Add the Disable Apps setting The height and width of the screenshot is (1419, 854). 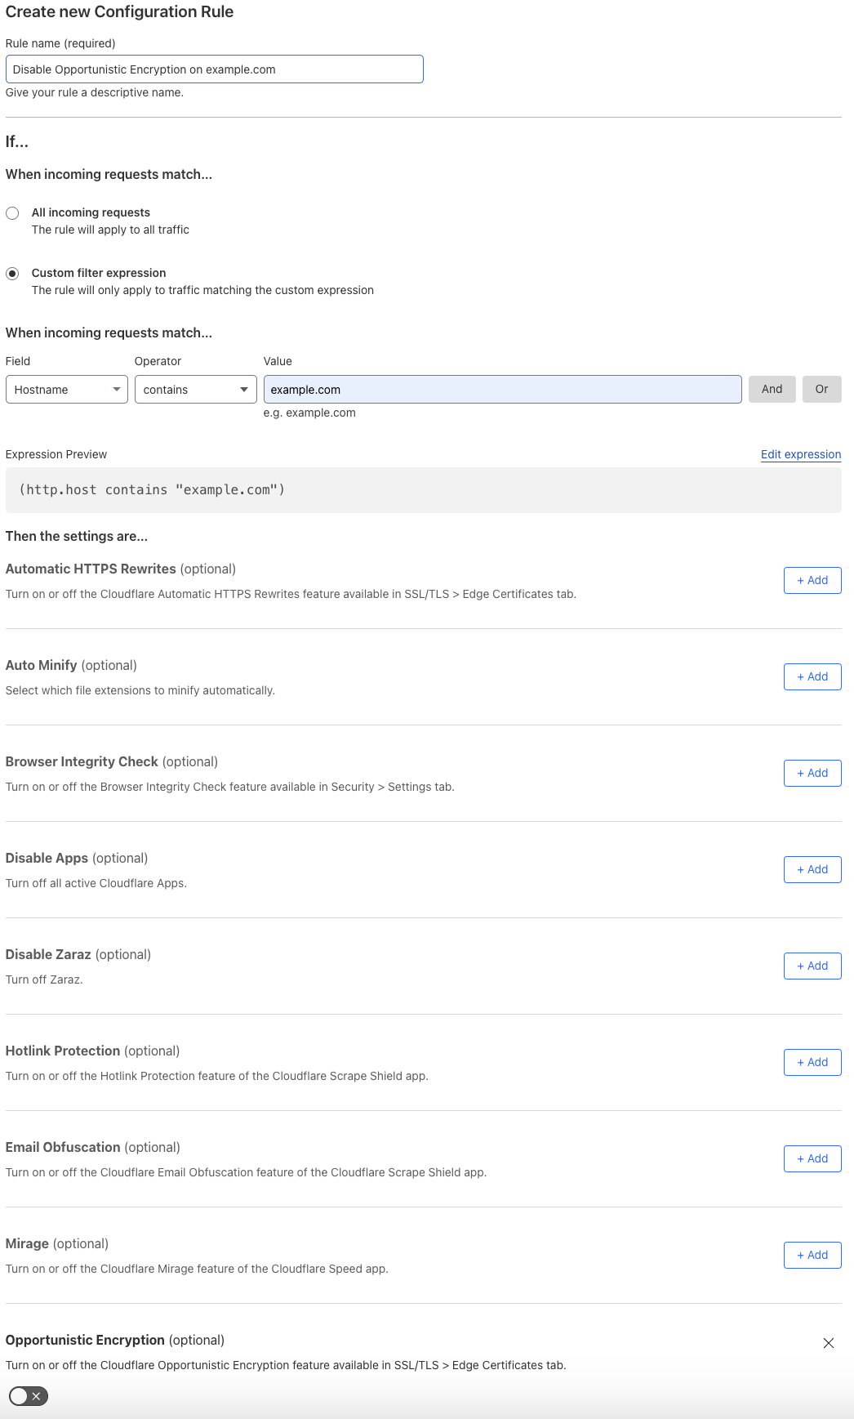point(812,869)
